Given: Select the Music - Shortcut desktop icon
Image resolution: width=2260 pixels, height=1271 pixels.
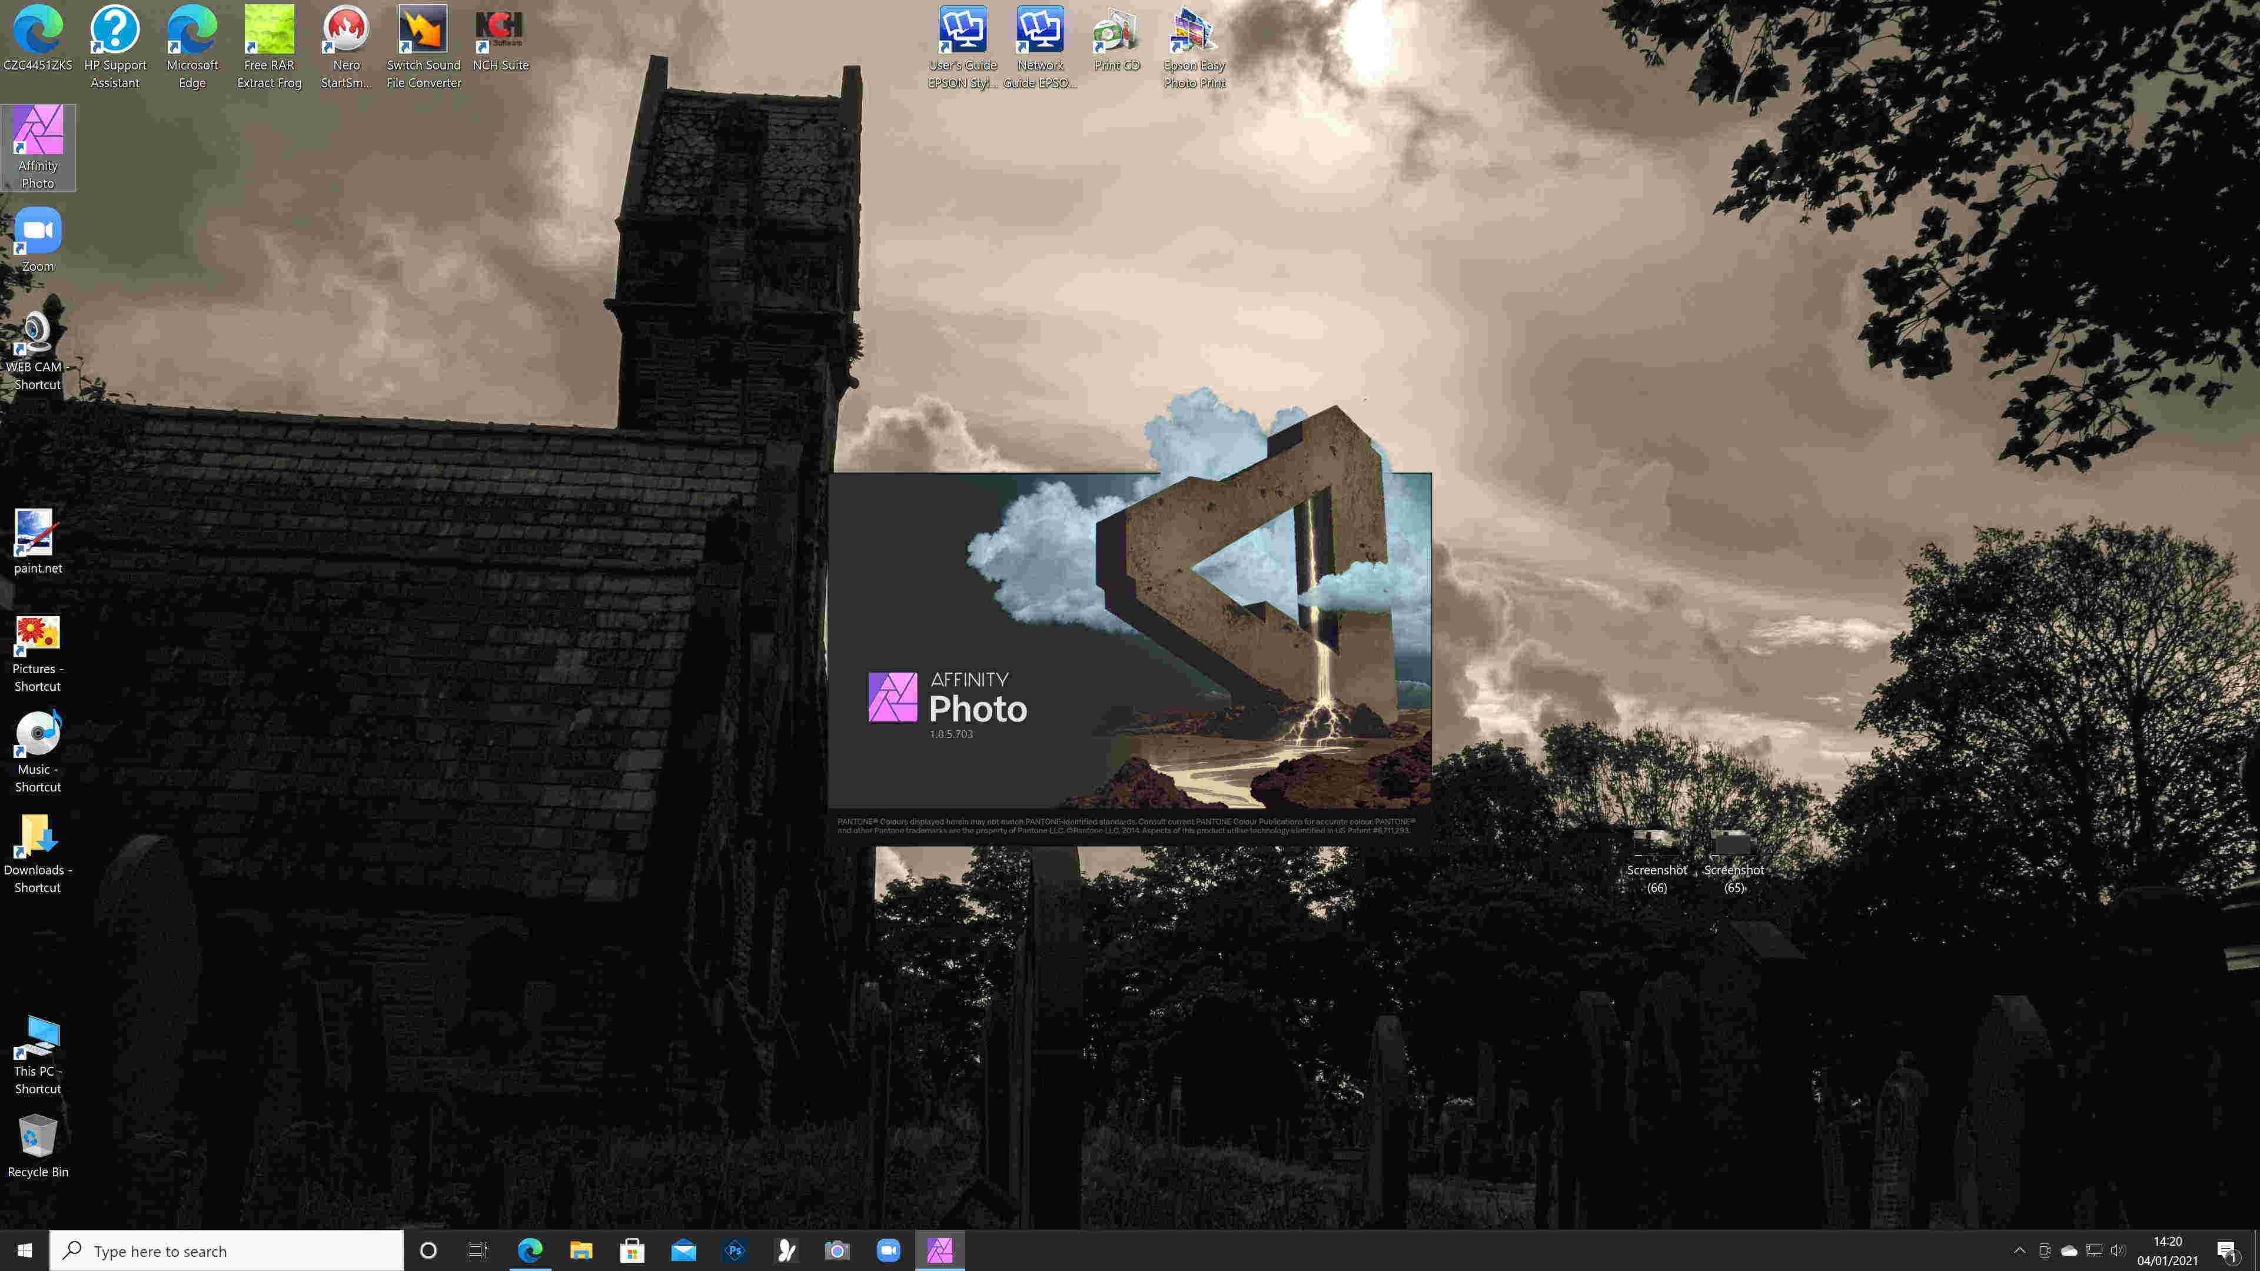Looking at the screenshot, I should [38, 753].
